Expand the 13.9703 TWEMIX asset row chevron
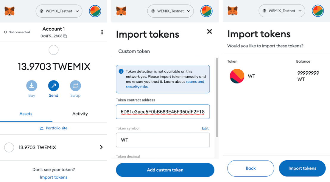This screenshot has height=182, width=330. click(101, 147)
